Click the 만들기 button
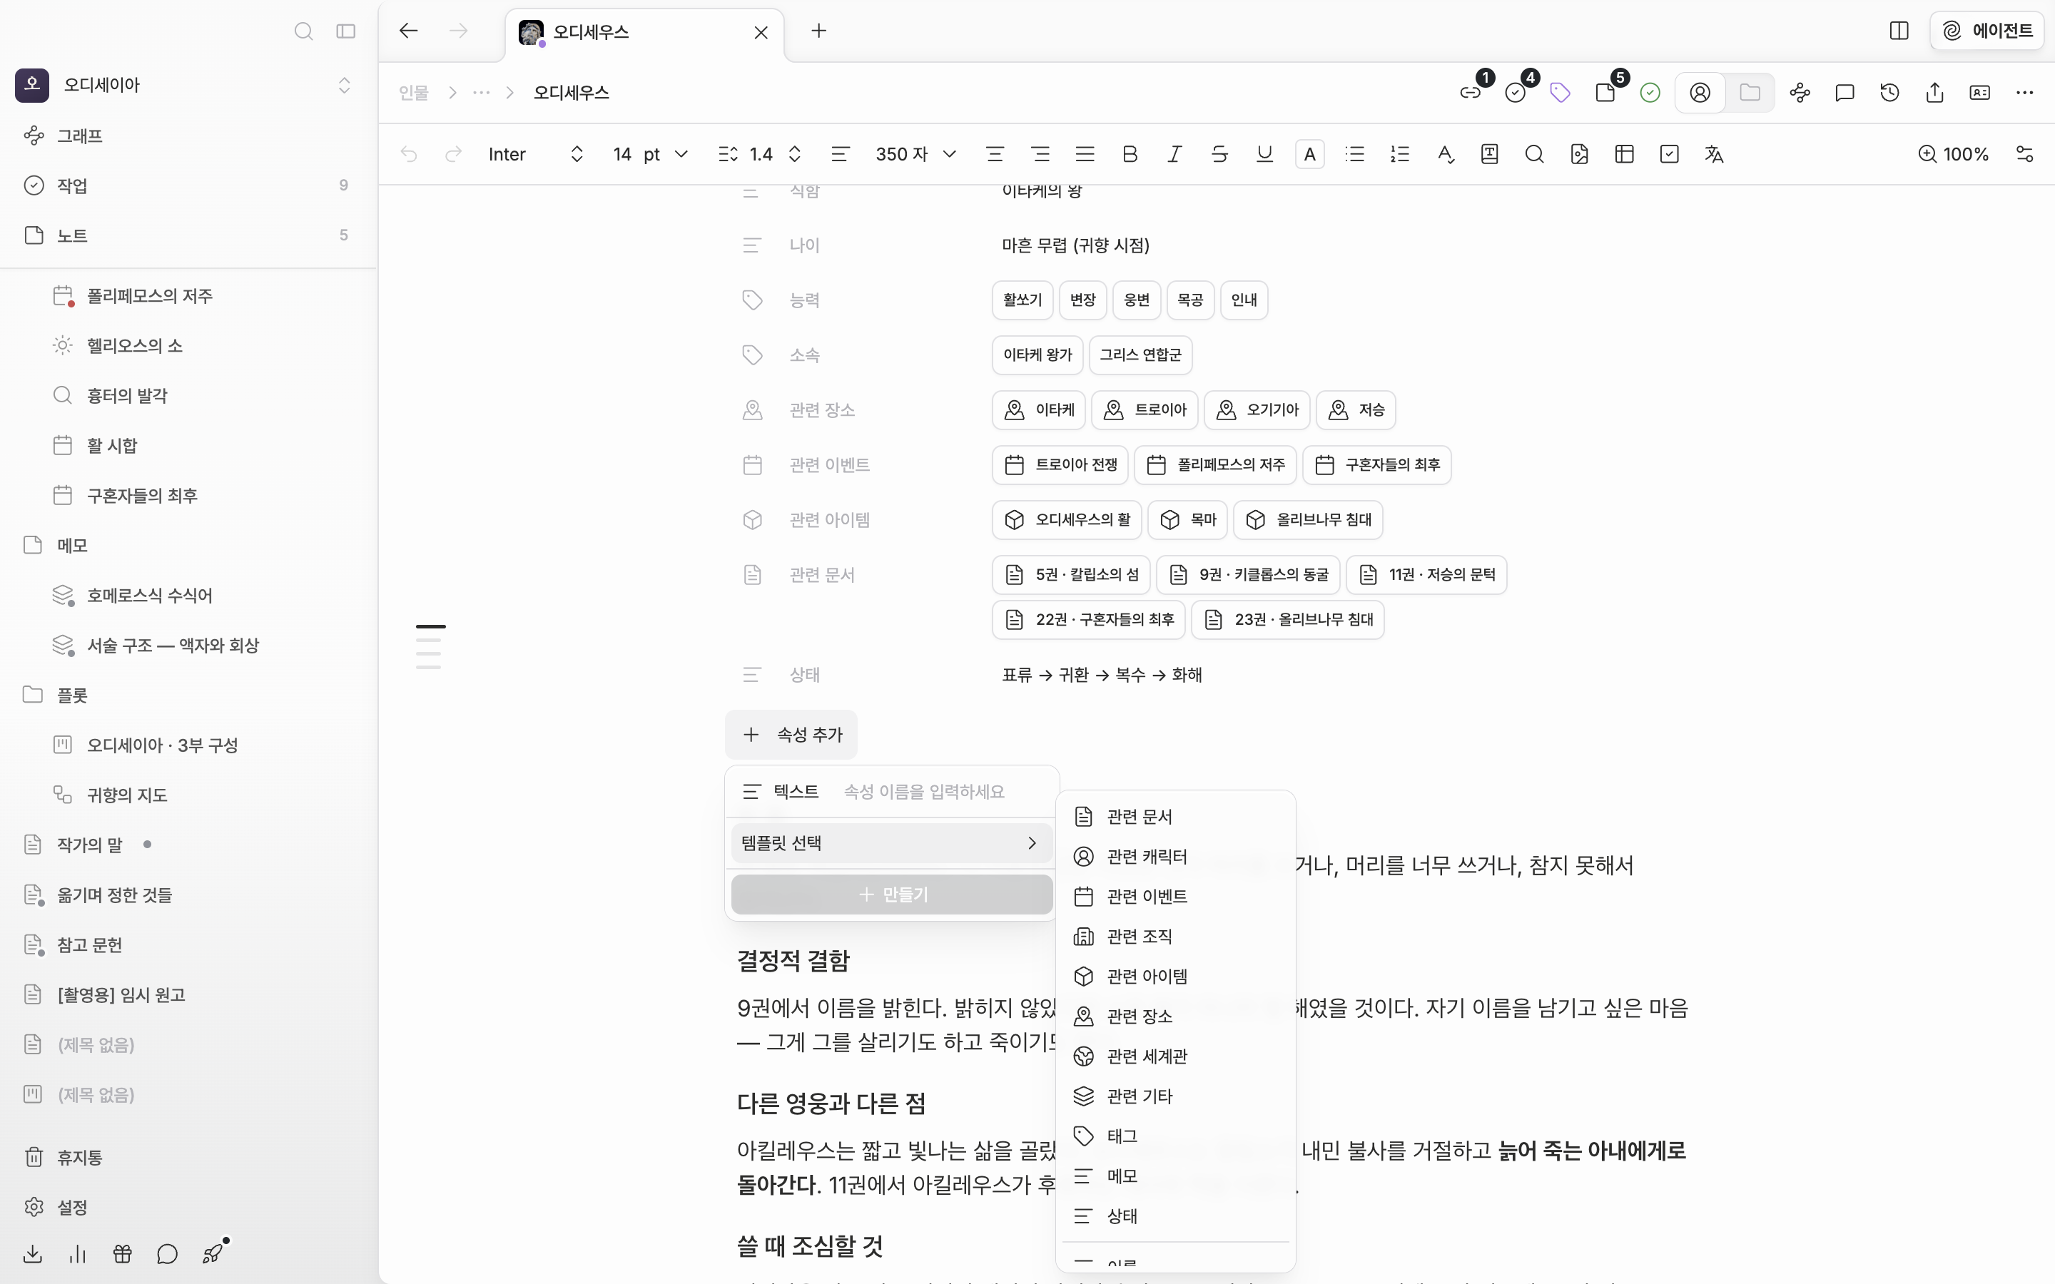 tap(890, 895)
